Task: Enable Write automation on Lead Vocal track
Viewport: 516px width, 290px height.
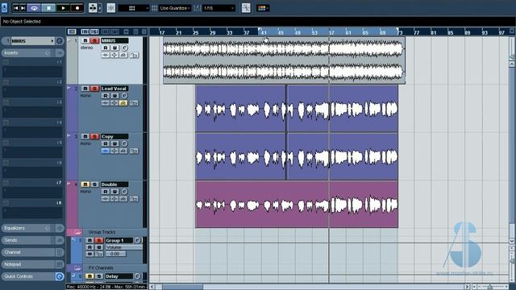Action: coord(114,96)
